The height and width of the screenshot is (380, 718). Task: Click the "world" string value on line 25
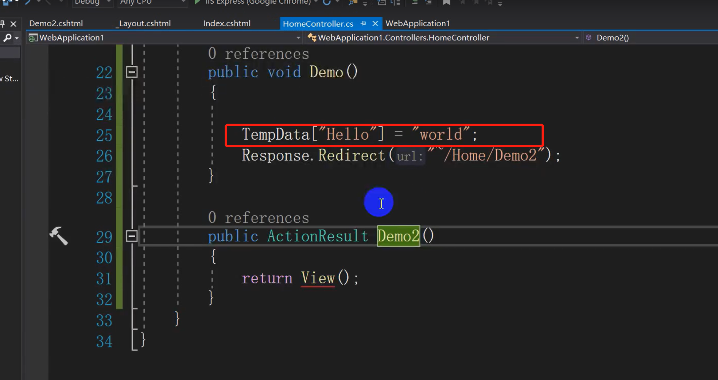pyautogui.click(x=441, y=135)
